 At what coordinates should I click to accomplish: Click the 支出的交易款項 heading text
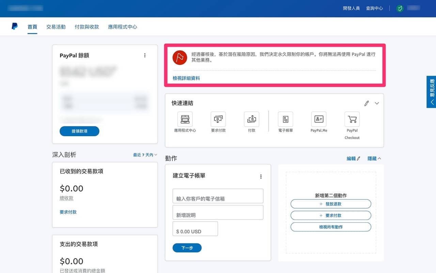[79, 244]
